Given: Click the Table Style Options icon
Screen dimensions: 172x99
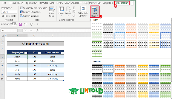Looking at the screenshot, I should click(x=83, y=9).
